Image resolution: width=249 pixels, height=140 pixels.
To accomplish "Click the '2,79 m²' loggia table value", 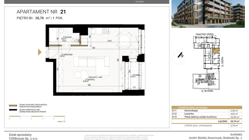I will coord(234,126).
